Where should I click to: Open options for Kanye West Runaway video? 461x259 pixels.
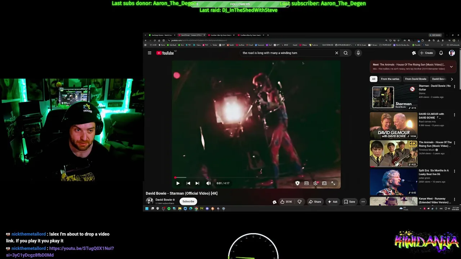click(x=455, y=199)
